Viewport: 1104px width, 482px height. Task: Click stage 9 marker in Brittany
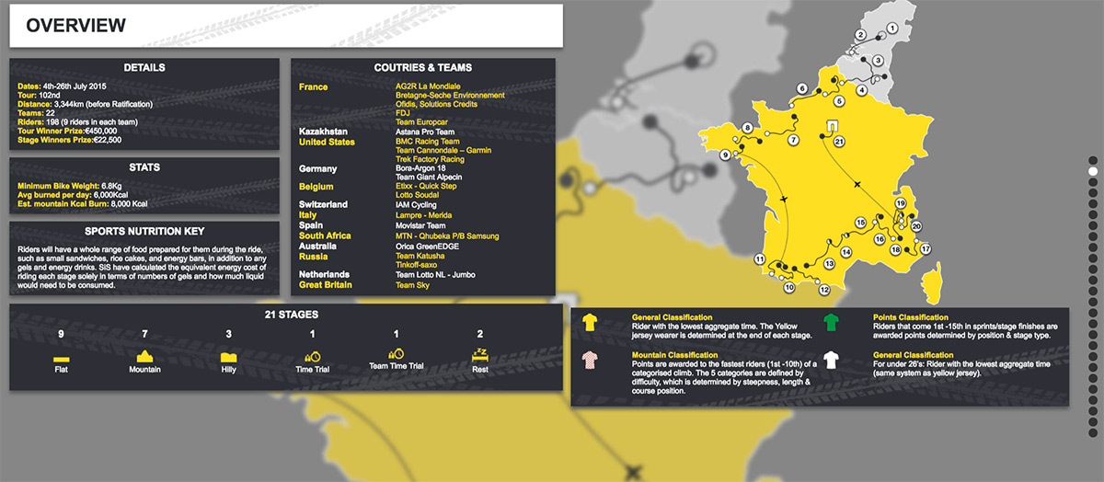(726, 155)
